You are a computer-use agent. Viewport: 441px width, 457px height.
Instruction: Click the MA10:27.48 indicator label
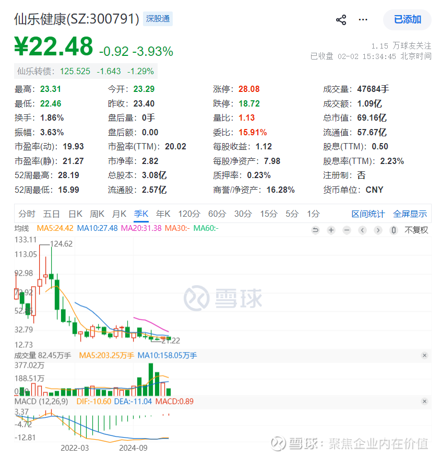[x=97, y=228]
